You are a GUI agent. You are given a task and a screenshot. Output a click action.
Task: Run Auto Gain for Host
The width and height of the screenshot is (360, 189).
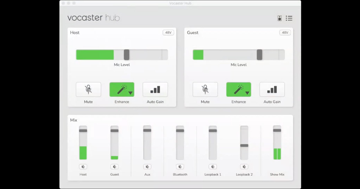pyautogui.click(x=155, y=89)
